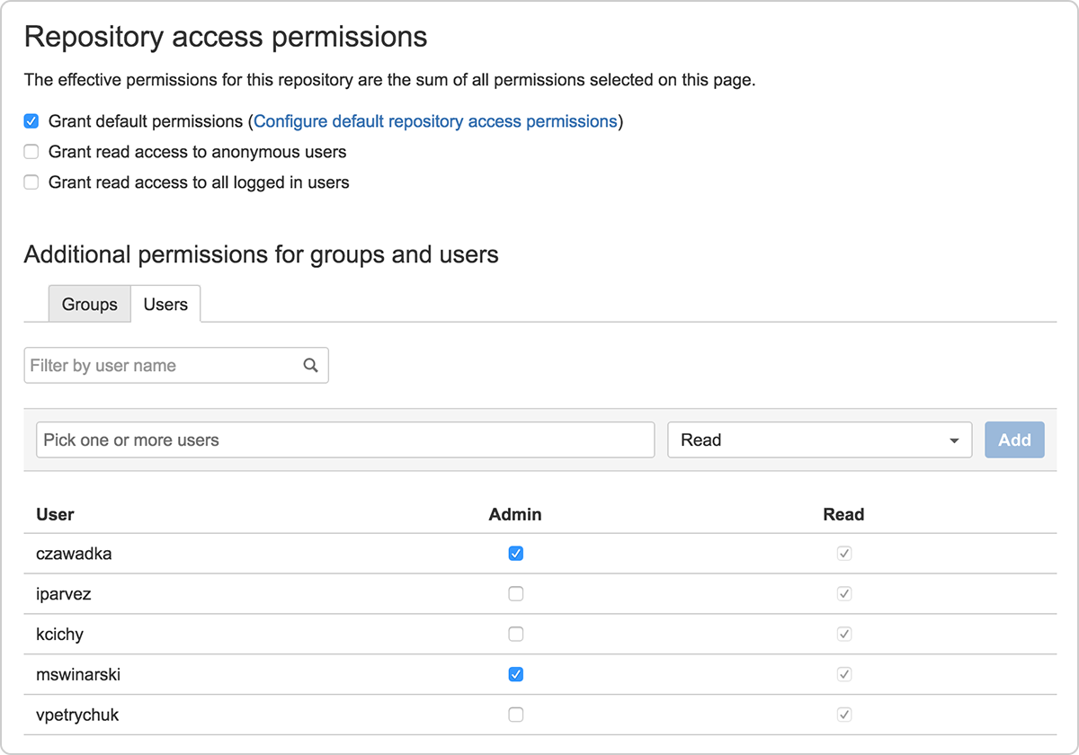Click Read checkbox for czawadka

[x=843, y=554]
